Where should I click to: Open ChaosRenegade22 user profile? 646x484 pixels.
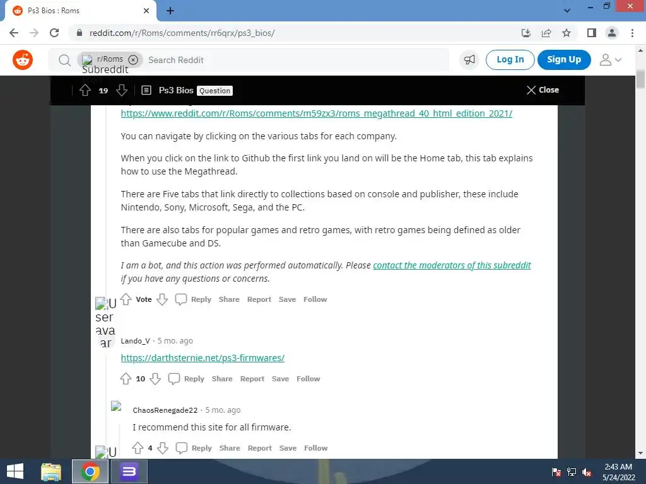click(165, 410)
